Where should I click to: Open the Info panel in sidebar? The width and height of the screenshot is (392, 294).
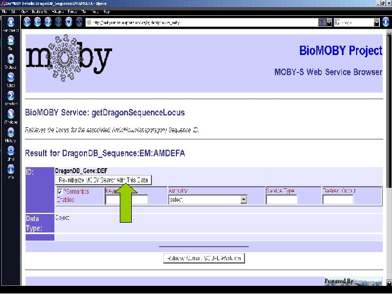pyautogui.click(x=10, y=171)
